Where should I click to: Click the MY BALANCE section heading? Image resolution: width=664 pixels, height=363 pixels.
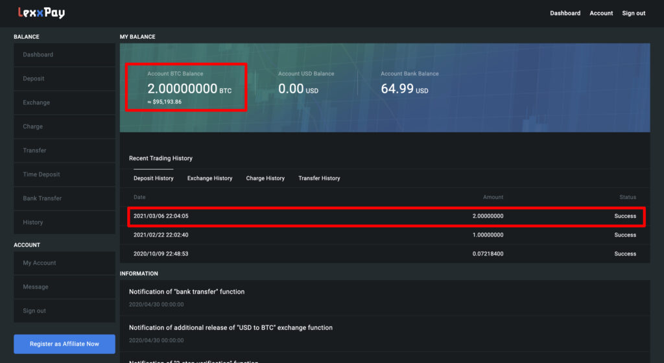tap(137, 37)
